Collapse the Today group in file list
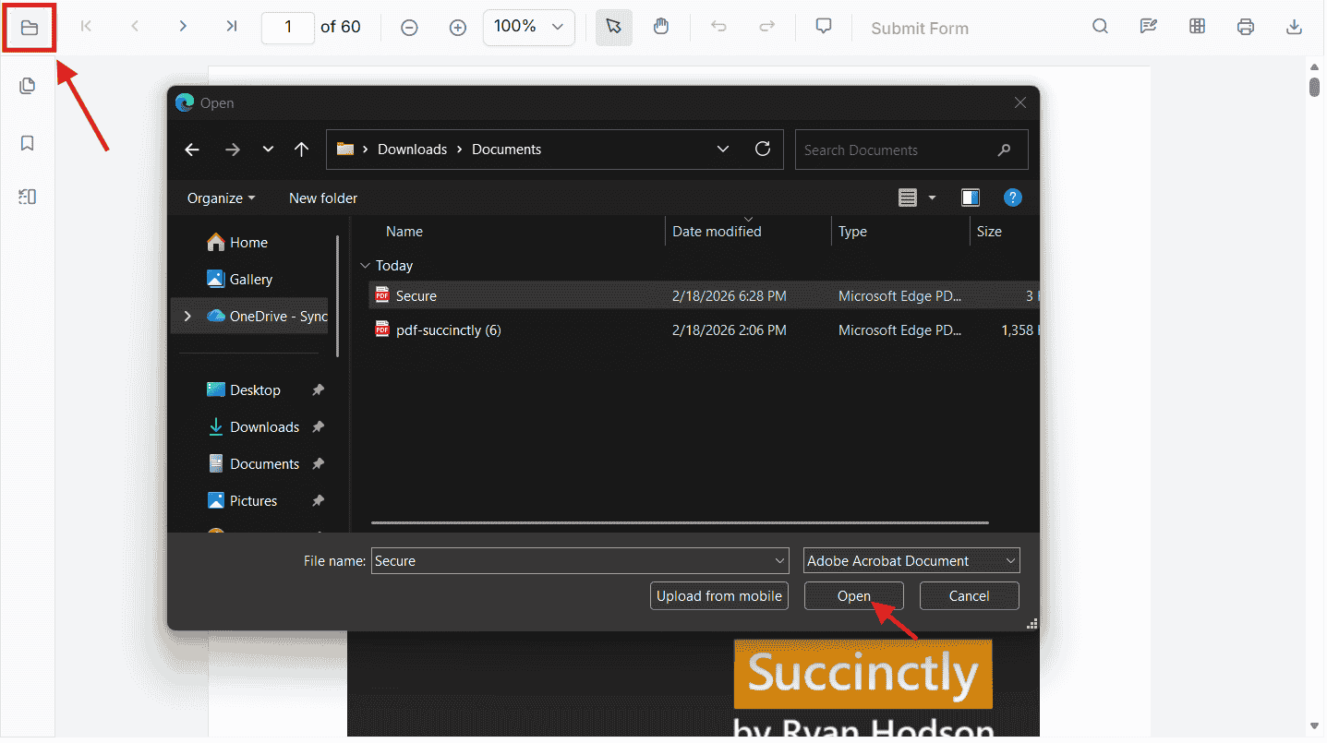Image resolution: width=1327 pixels, height=743 pixels. [365, 266]
